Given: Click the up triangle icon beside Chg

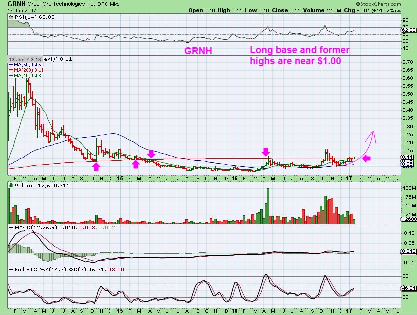Looking at the screenshot, I should click(x=399, y=11).
